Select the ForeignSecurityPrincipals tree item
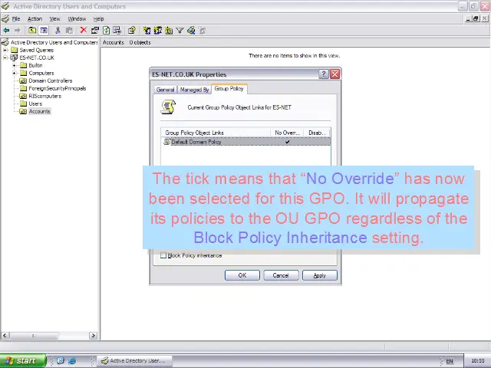 point(58,88)
